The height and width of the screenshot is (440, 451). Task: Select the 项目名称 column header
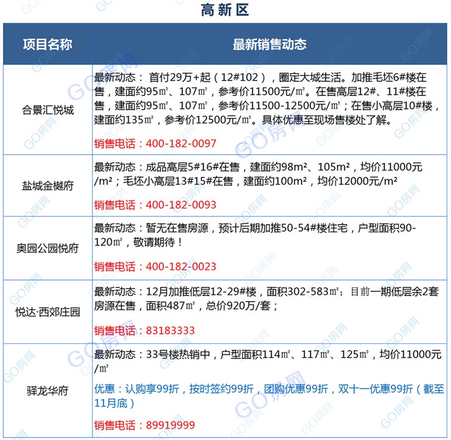(48, 44)
